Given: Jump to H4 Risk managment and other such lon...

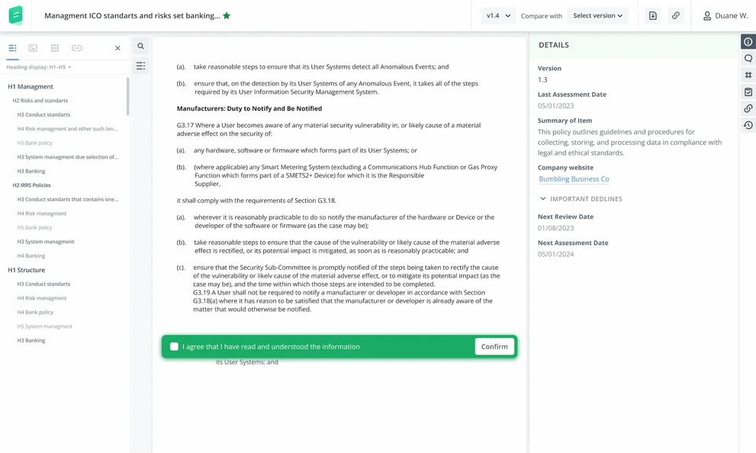Looking at the screenshot, I should [67, 129].
